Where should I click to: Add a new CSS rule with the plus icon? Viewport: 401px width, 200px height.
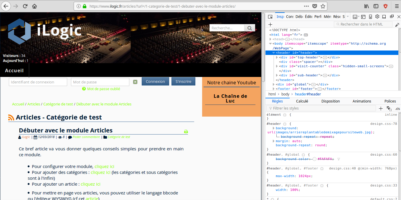(x=381, y=108)
